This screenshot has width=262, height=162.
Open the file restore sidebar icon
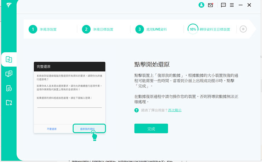(x=9, y=88)
